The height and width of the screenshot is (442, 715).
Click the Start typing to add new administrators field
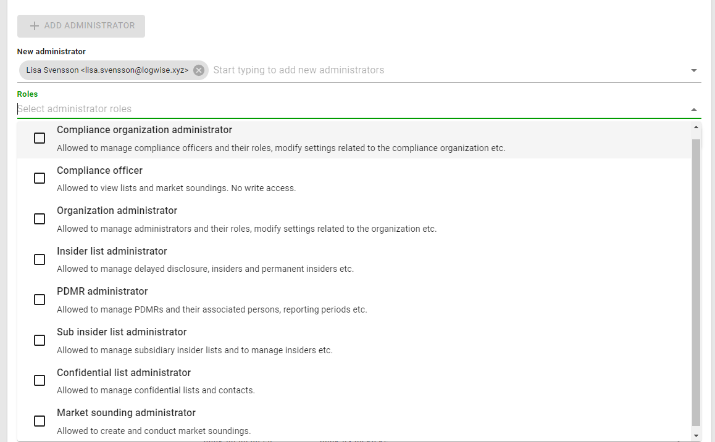(449, 70)
